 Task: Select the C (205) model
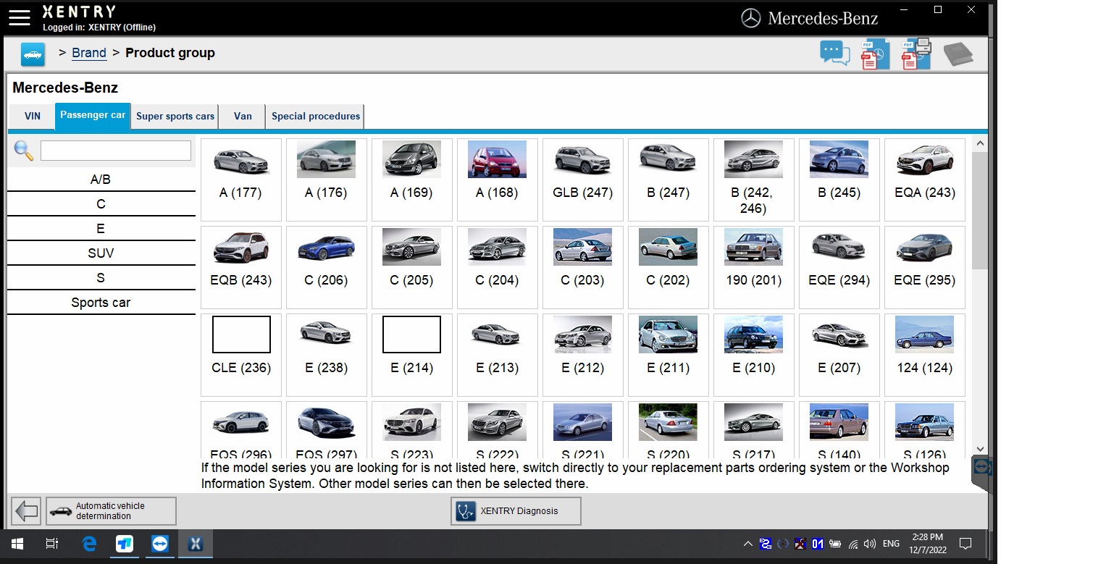[412, 267]
